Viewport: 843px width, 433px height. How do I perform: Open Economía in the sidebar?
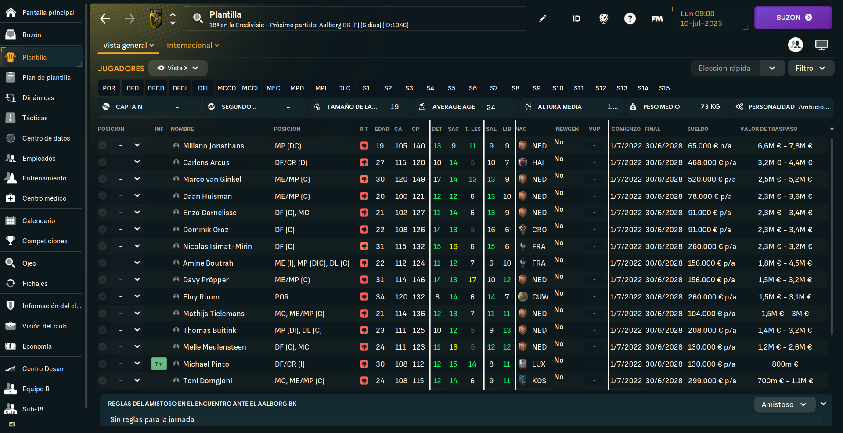point(42,346)
